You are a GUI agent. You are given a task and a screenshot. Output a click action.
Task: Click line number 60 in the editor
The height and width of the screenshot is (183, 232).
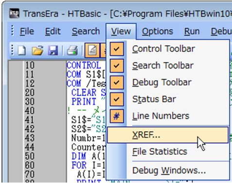coord(30,165)
